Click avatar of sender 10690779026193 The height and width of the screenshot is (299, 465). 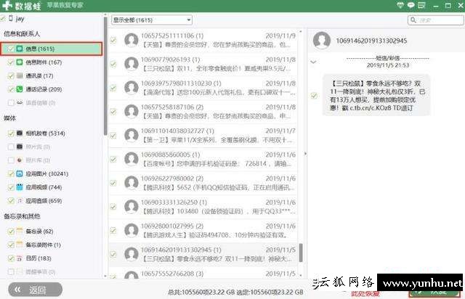[131, 64]
